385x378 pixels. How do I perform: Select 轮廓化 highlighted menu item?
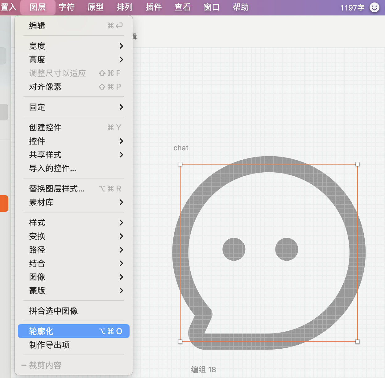click(74, 331)
